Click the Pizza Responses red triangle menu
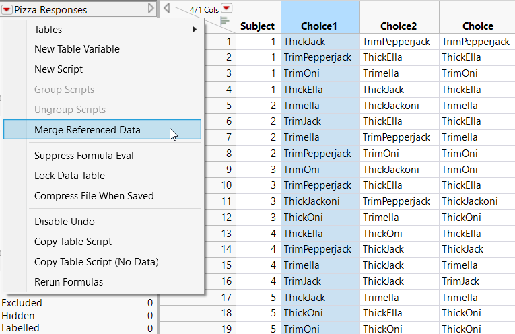The width and height of the screenshot is (515, 334). coord(7,9)
